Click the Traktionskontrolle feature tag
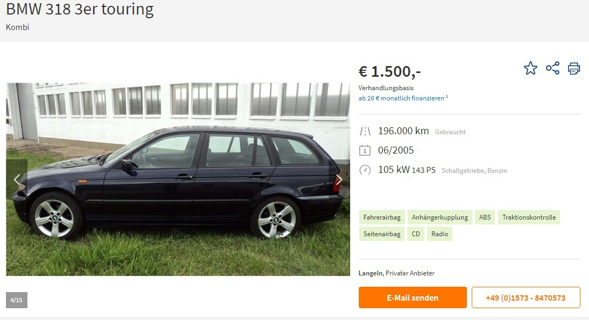This screenshot has width=589, height=320. click(x=529, y=217)
